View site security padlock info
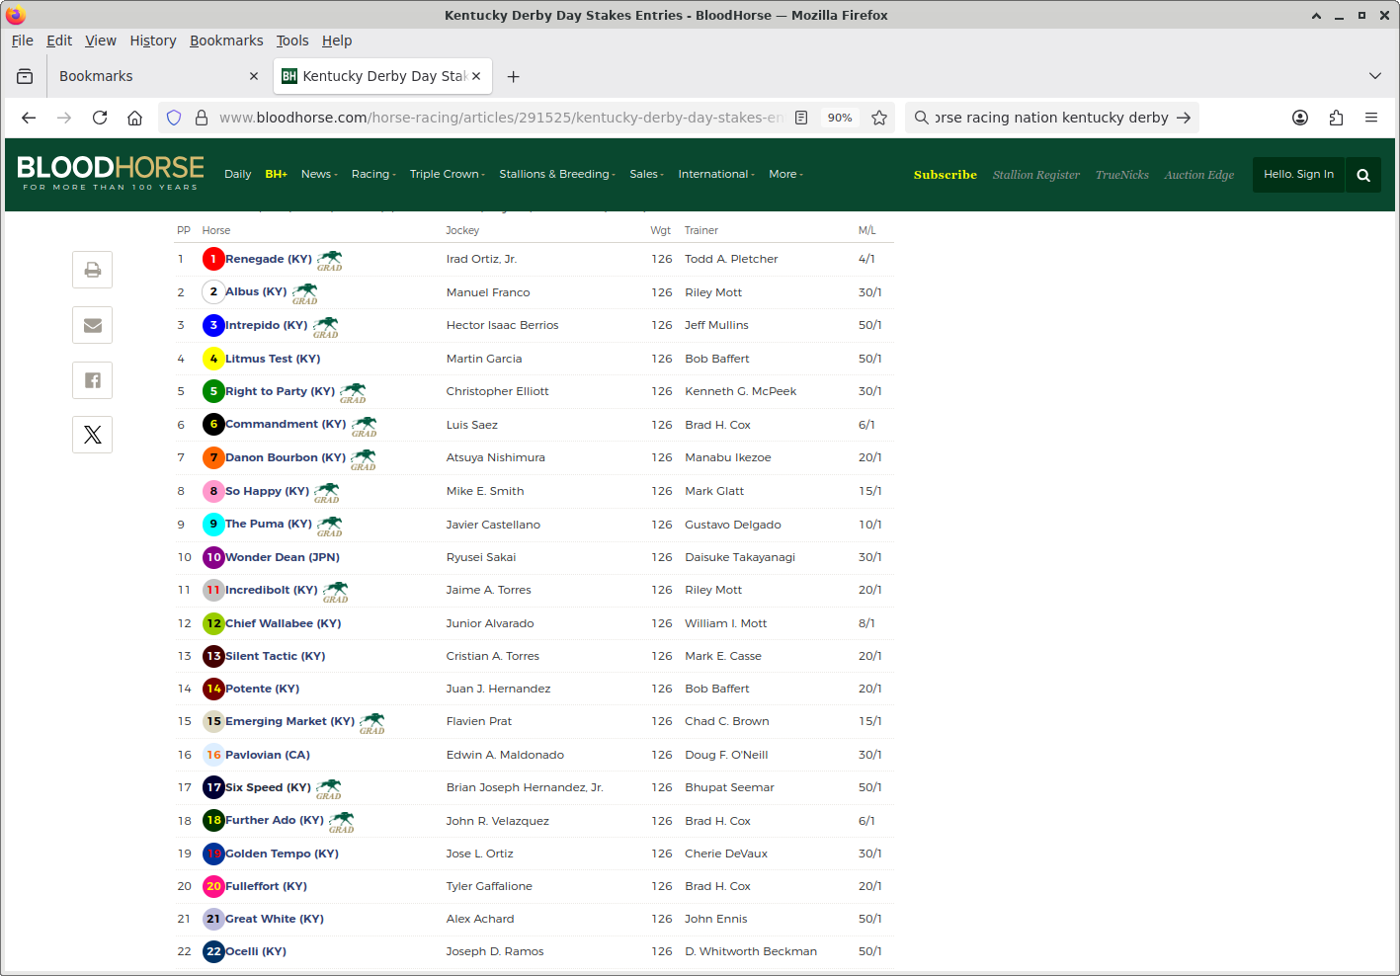 [202, 118]
